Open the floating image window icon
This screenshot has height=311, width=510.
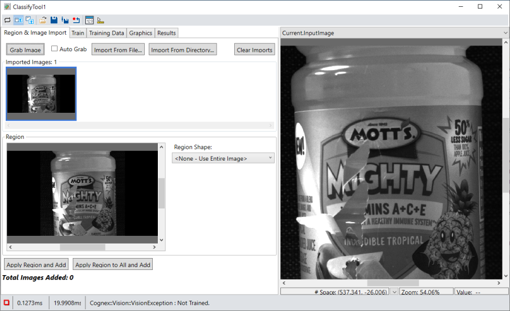pyautogui.click(x=30, y=20)
